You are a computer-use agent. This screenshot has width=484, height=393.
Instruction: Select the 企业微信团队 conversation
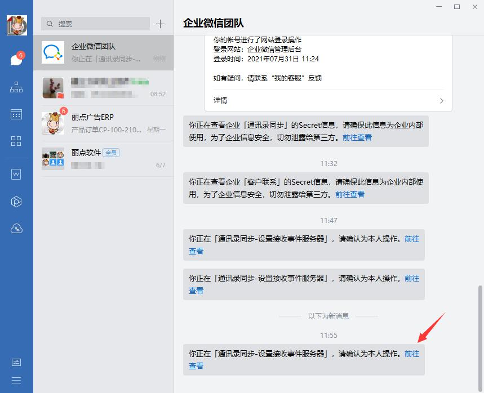104,52
